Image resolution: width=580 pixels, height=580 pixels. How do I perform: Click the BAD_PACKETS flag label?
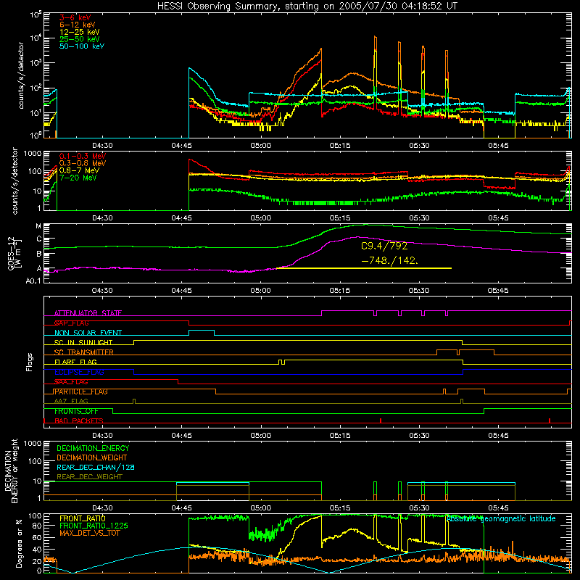tap(79, 420)
